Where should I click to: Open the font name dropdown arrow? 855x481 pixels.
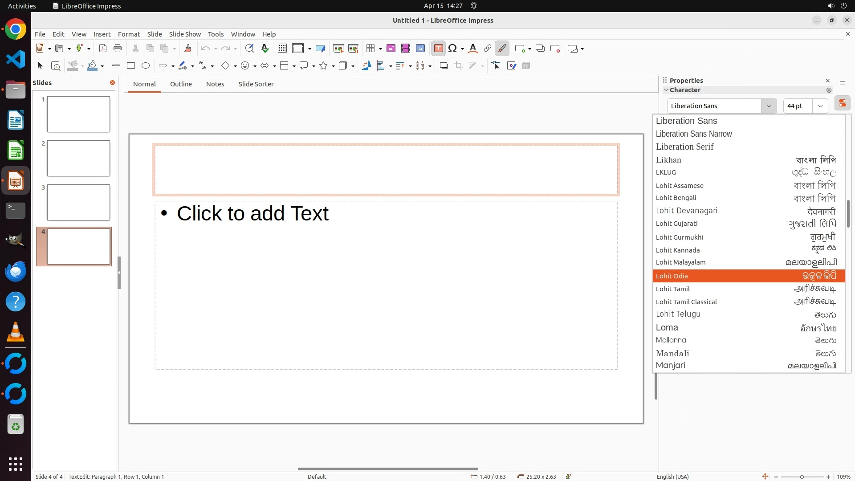[769, 106]
